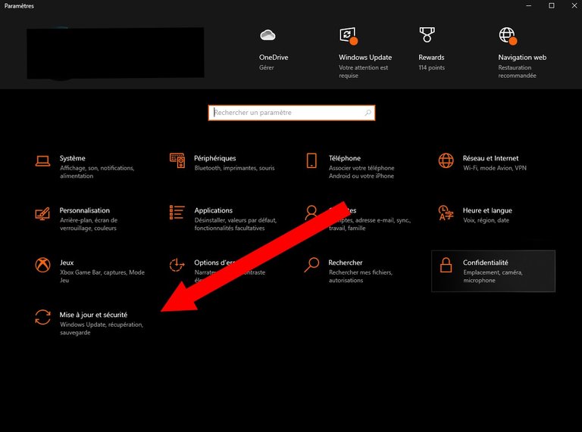The image size is (582, 432).
Task: Click Rechercher mes fichiers, autorisations description
Action: [361, 276]
